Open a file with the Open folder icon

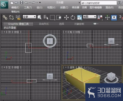tap(17, 3)
